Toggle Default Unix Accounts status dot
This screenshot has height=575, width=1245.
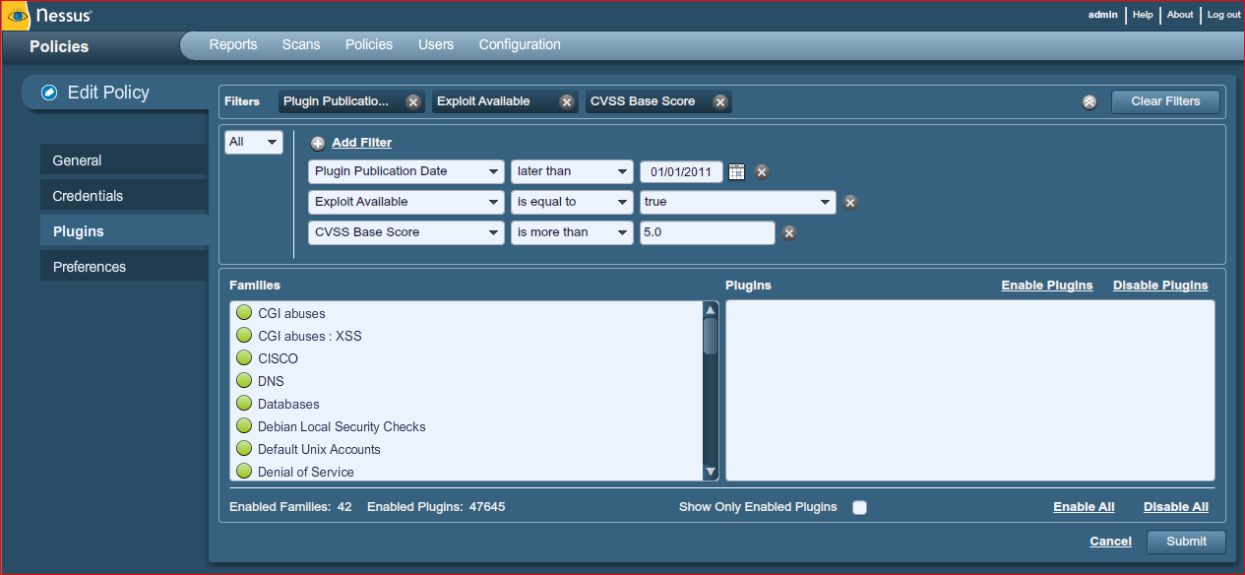pos(244,449)
